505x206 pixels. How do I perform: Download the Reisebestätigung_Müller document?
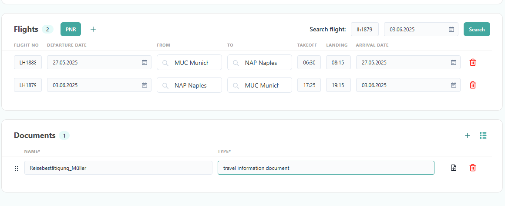[x=453, y=168]
